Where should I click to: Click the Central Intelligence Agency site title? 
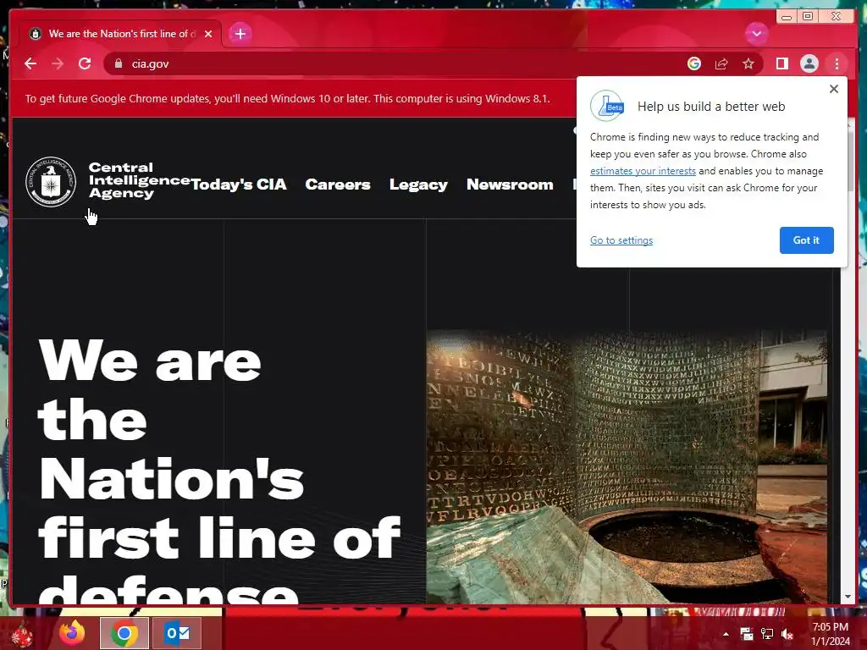[138, 180]
